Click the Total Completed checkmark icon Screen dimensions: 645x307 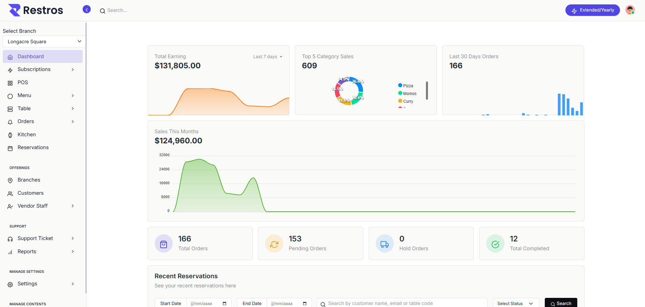[495, 244]
